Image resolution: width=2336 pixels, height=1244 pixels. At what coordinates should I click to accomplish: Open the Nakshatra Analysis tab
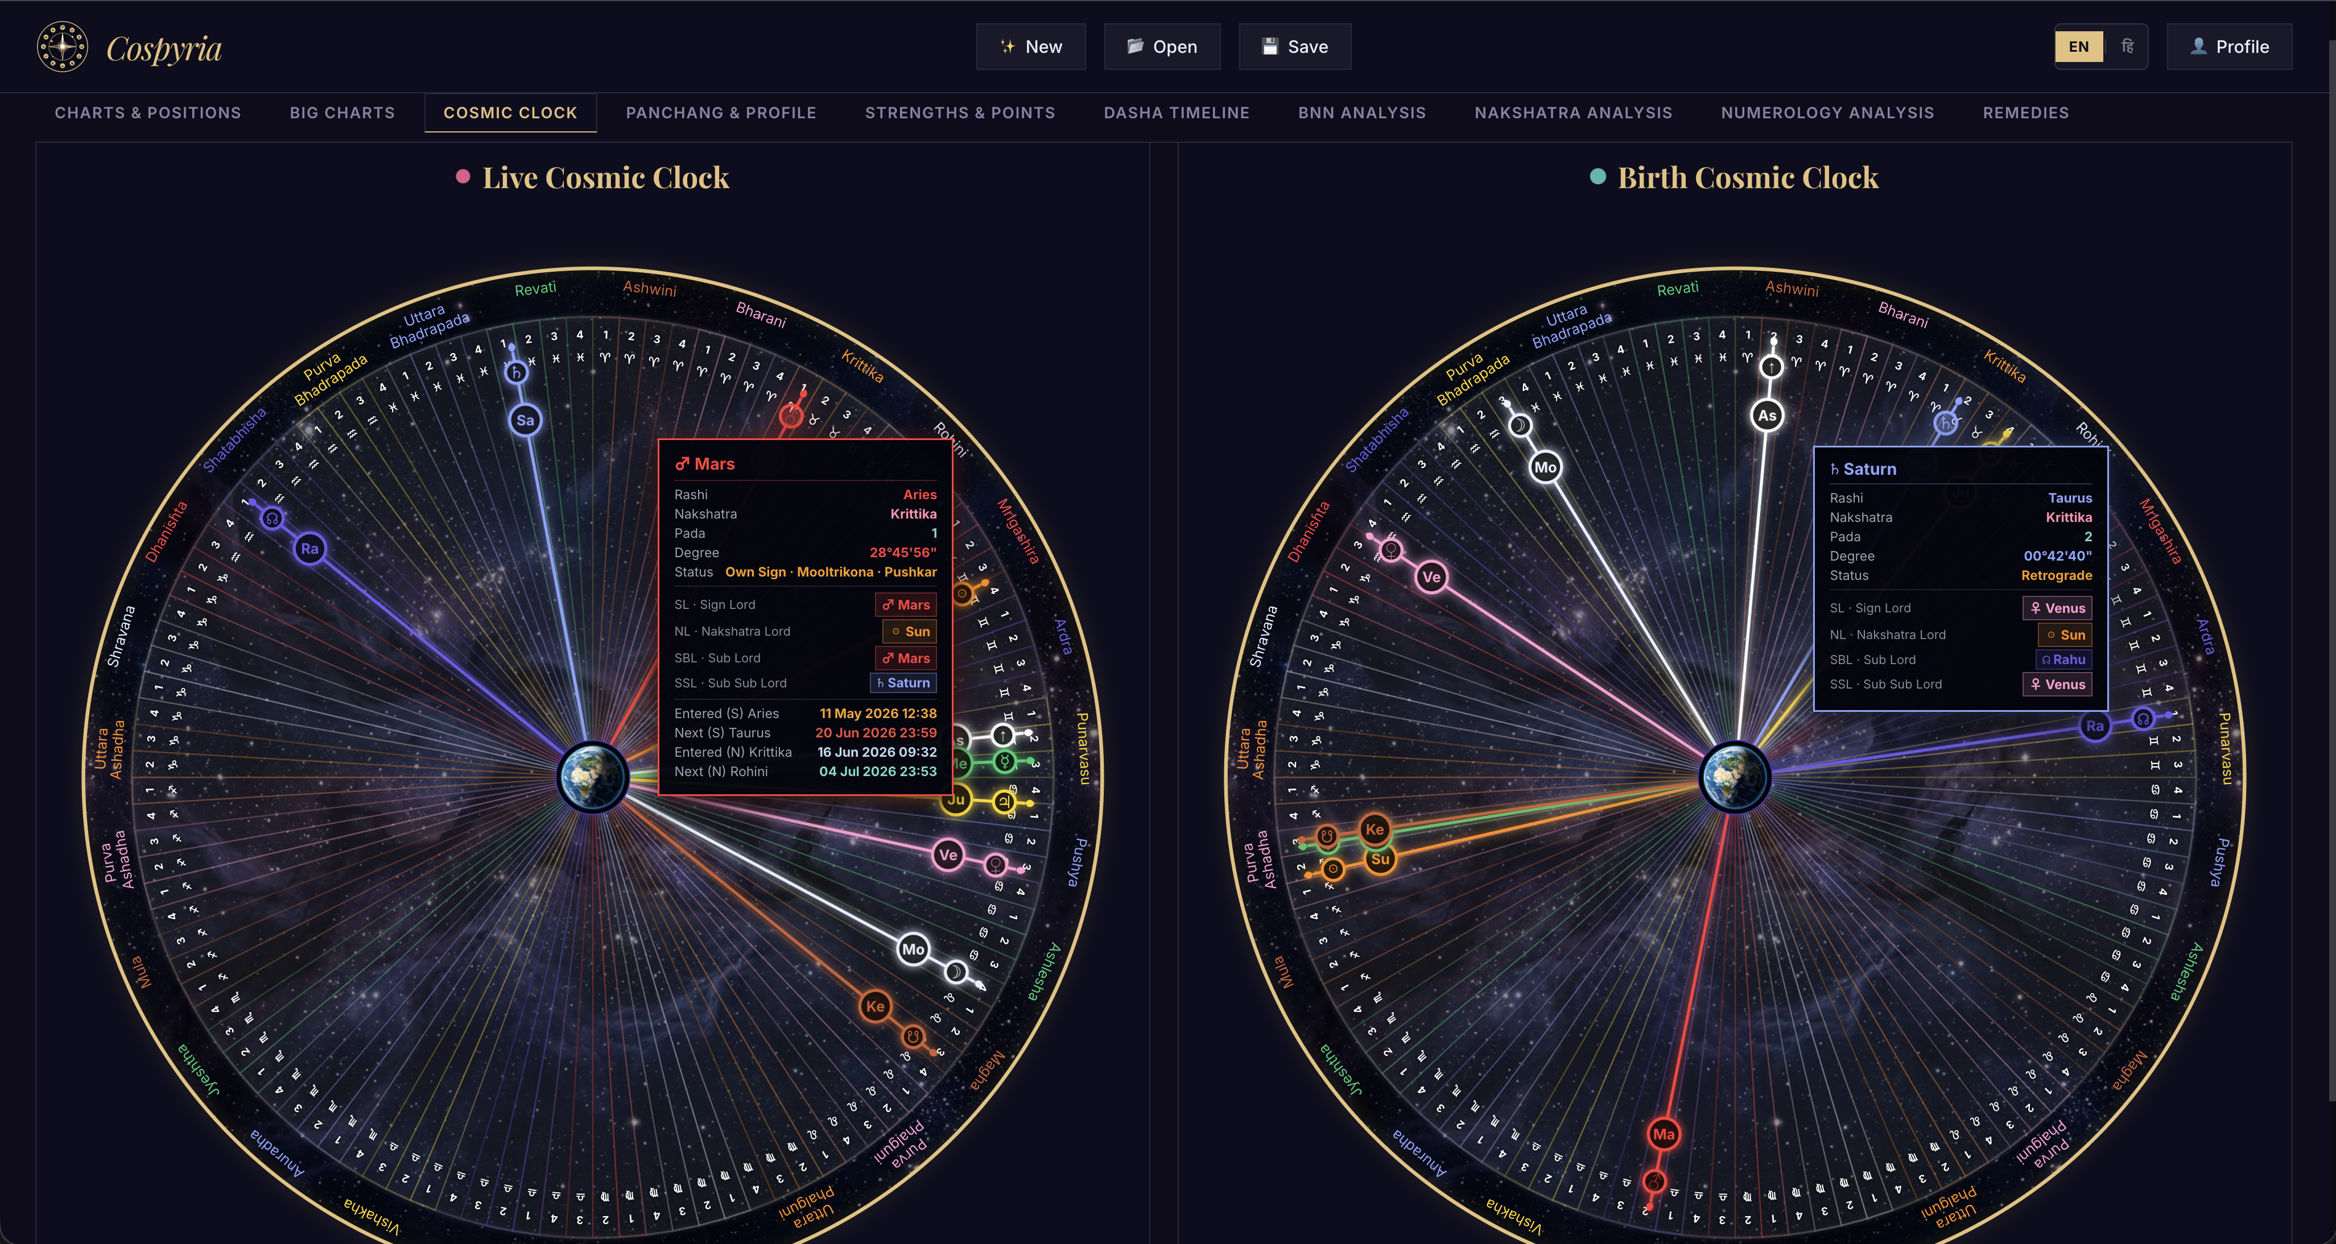coord(1573,113)
